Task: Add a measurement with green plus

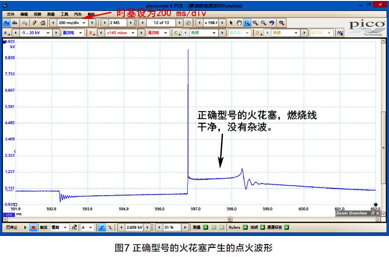Action: tap(206, 227)
